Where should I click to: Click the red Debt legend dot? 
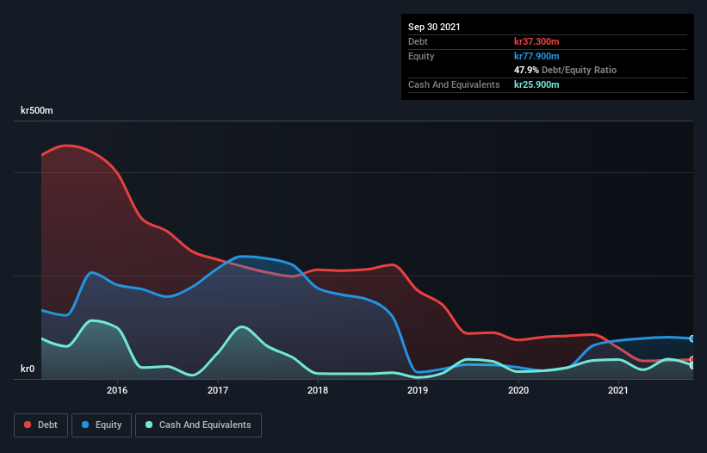(28, 425)
